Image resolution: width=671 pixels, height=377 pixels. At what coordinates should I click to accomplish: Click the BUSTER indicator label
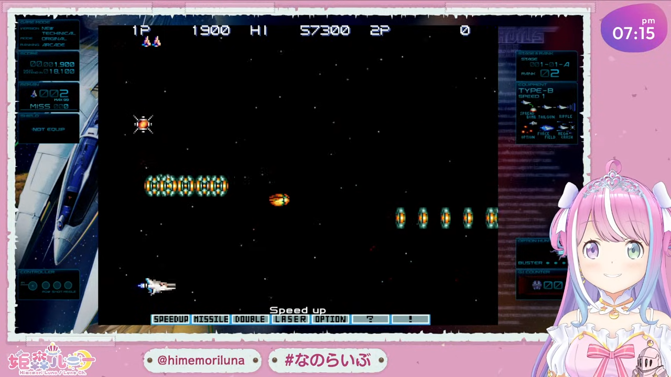(530, 263)
